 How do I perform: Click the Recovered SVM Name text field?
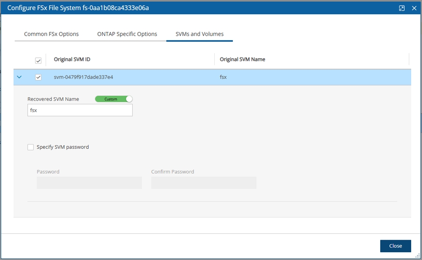[x=80, y=110]
